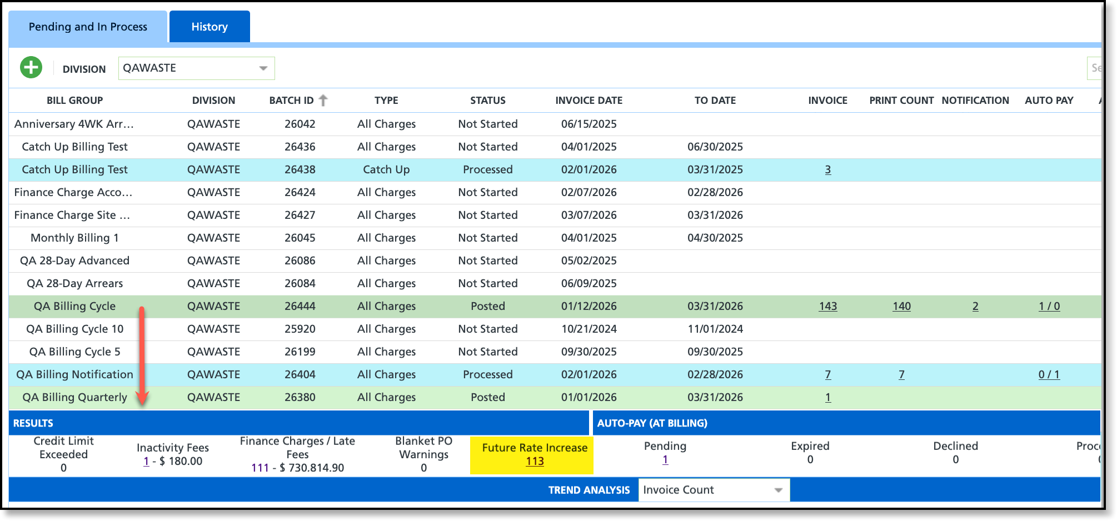Click the Blanket PO Warnings result

point(423,455)
